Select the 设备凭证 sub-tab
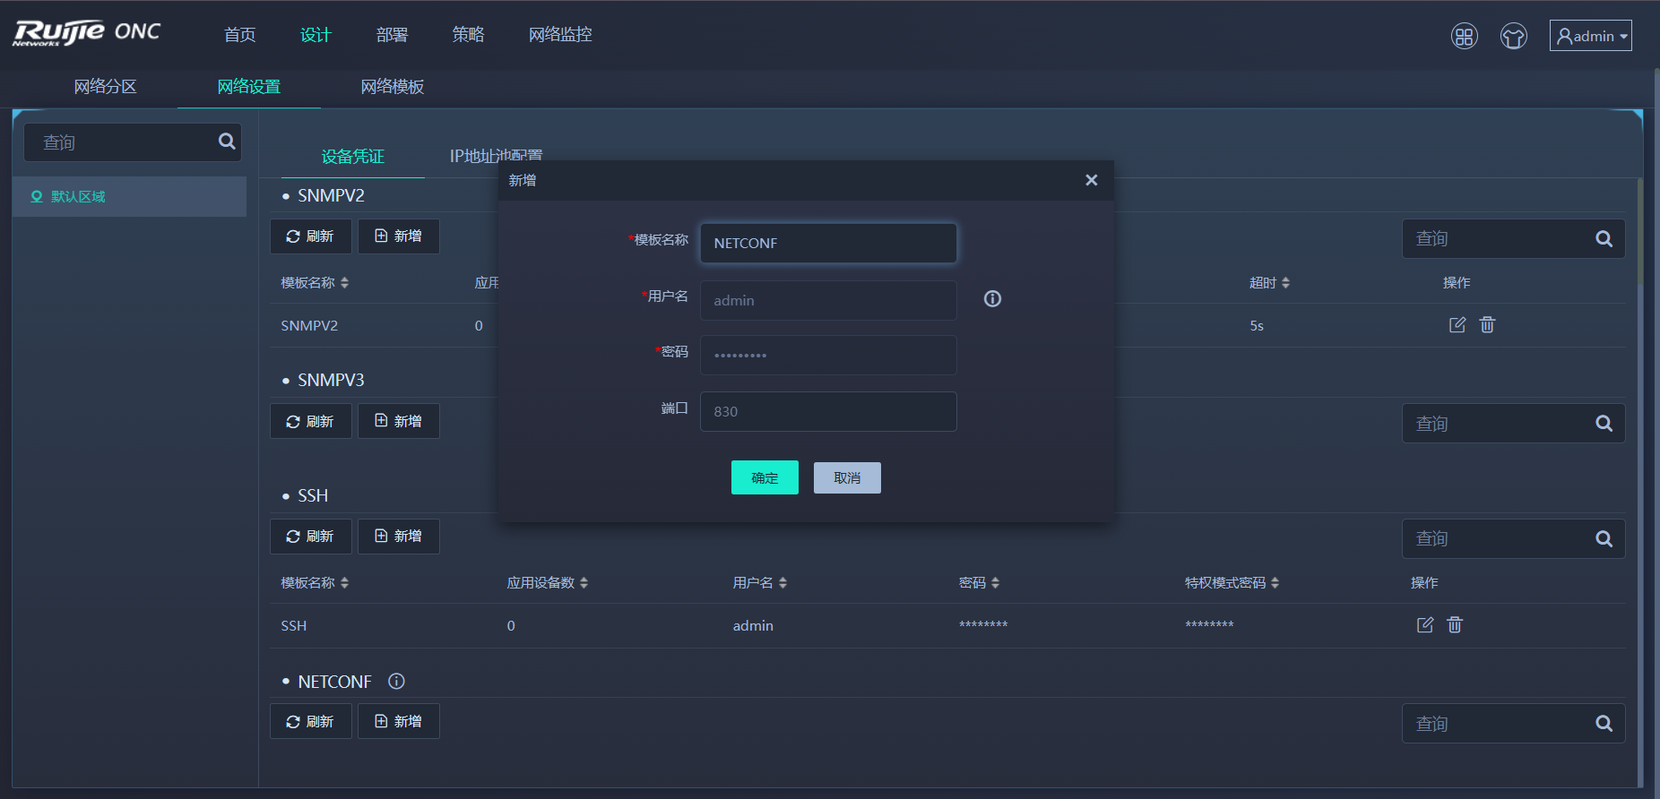1660x799 pixels. pos(352,157)
